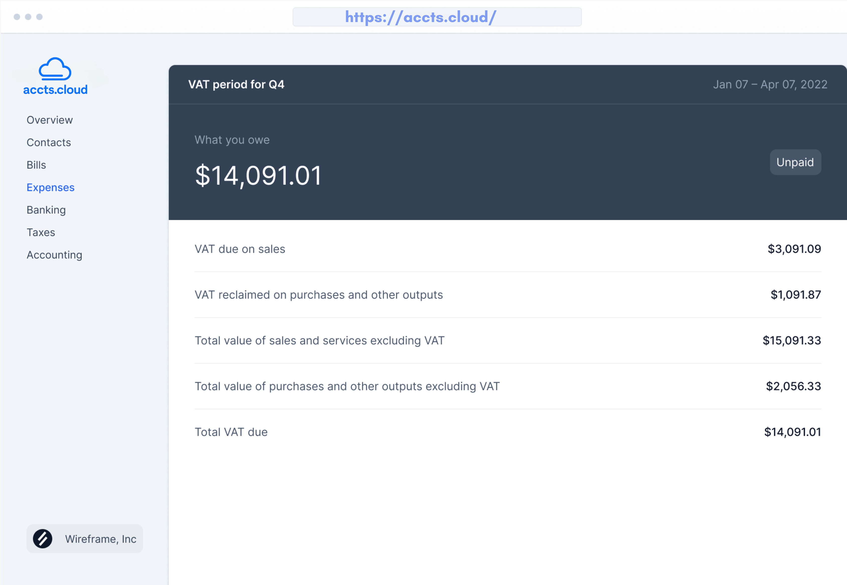Open the Taxes section
Screen dimensions: 847x585
pos(41,232)
